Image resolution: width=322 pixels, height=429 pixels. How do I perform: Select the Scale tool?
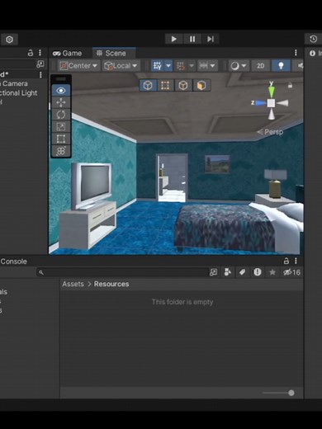click(x=61, y=126)
